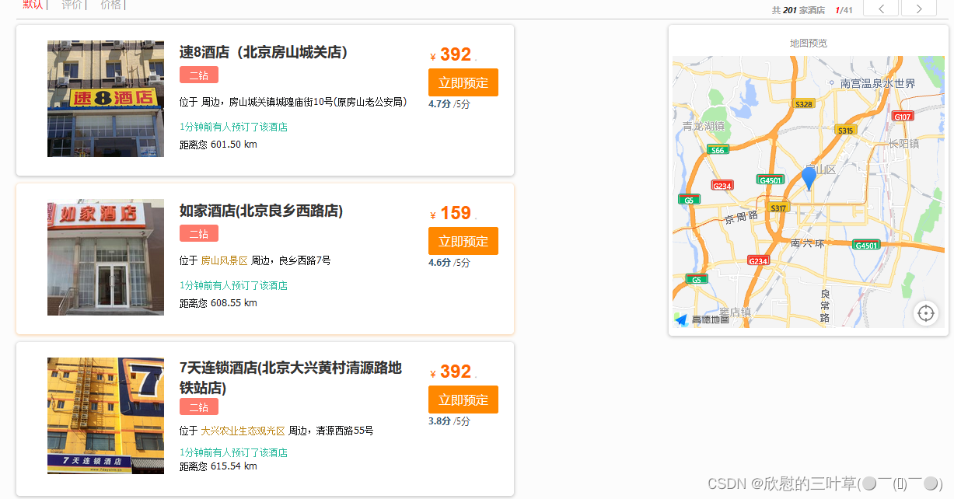Click the G107 road badge on the map
This screenshot has width=954, height=499.
[x=903, y=117]
